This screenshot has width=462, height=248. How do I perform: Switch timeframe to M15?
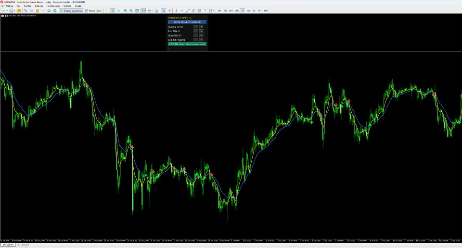coord(231,11)
